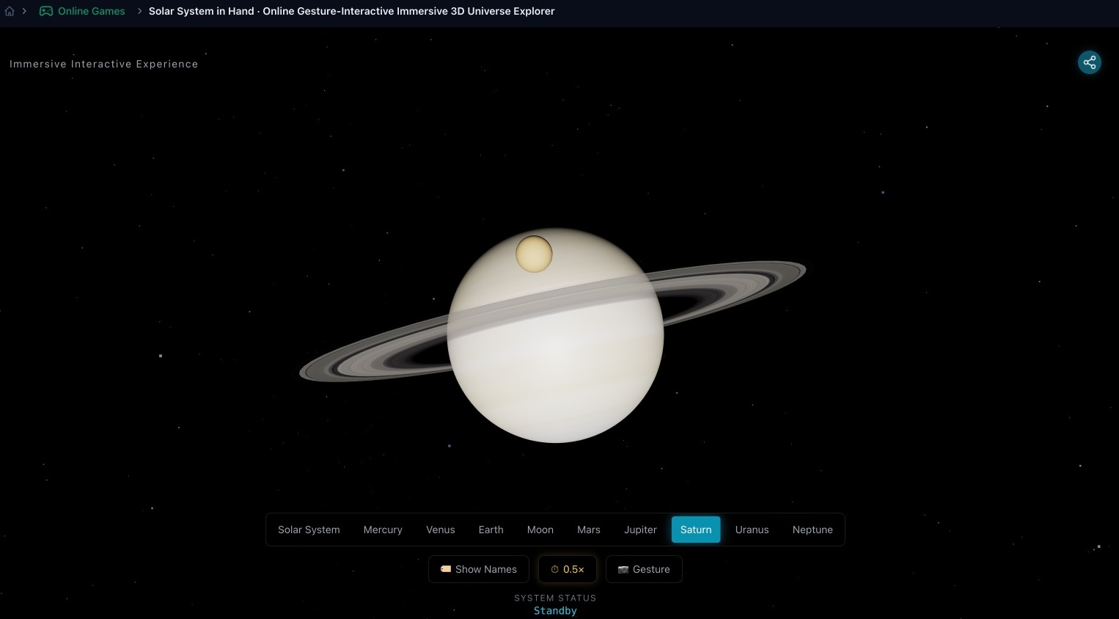The width and height of the screenshot is (1119, 619).
Task: Click the page title breadcrumb text
Action: tap(352, 11)
